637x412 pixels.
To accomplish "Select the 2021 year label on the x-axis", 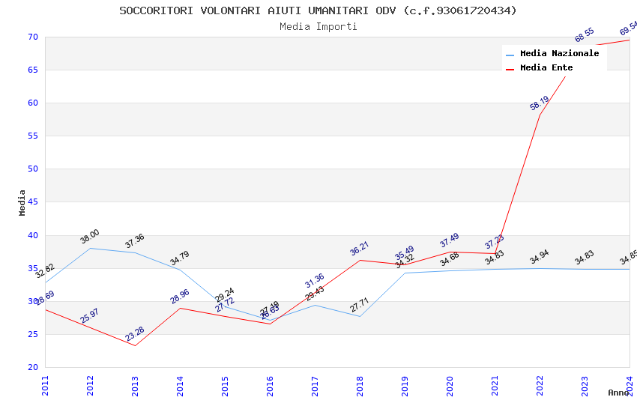I will pos(495,386).
